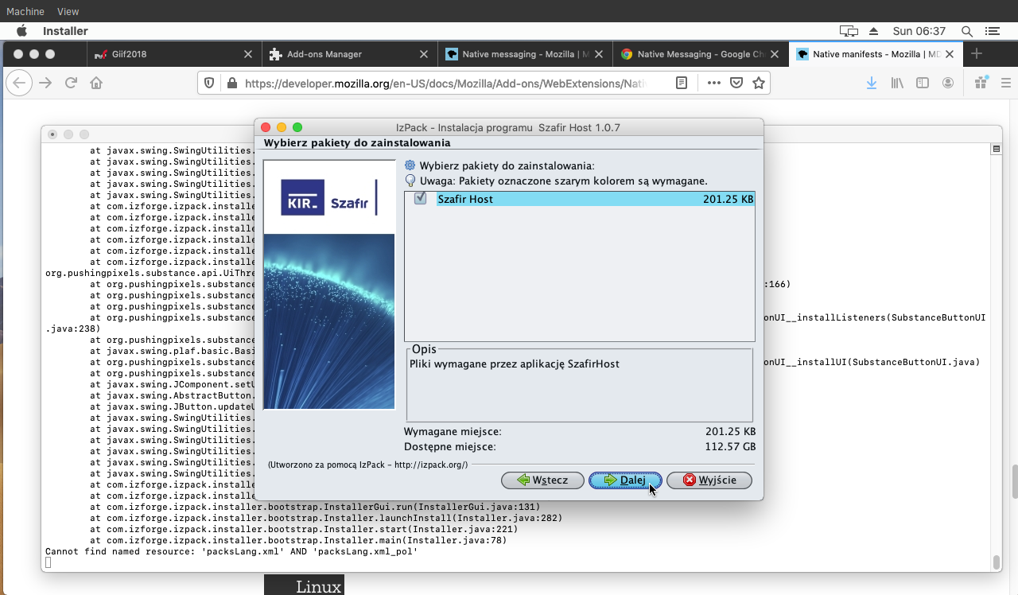Open reader view icon in address bar
The height and width of the screenshot is (595, 1018).
[x=682, y=83]
